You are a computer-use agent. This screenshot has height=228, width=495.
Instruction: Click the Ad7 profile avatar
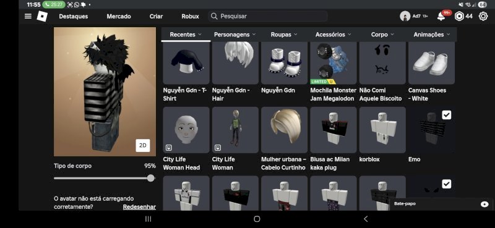tap(405, 16)
